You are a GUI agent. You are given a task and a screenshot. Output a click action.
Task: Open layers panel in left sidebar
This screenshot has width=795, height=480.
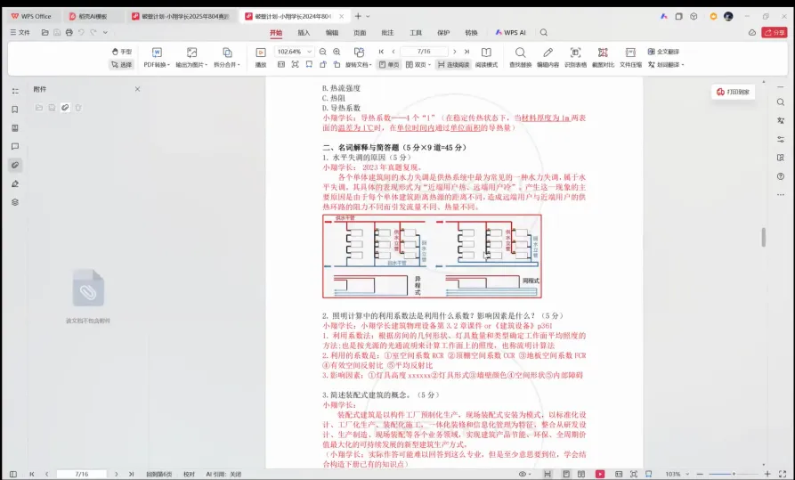pyautogui.click(x=15, y=202)
